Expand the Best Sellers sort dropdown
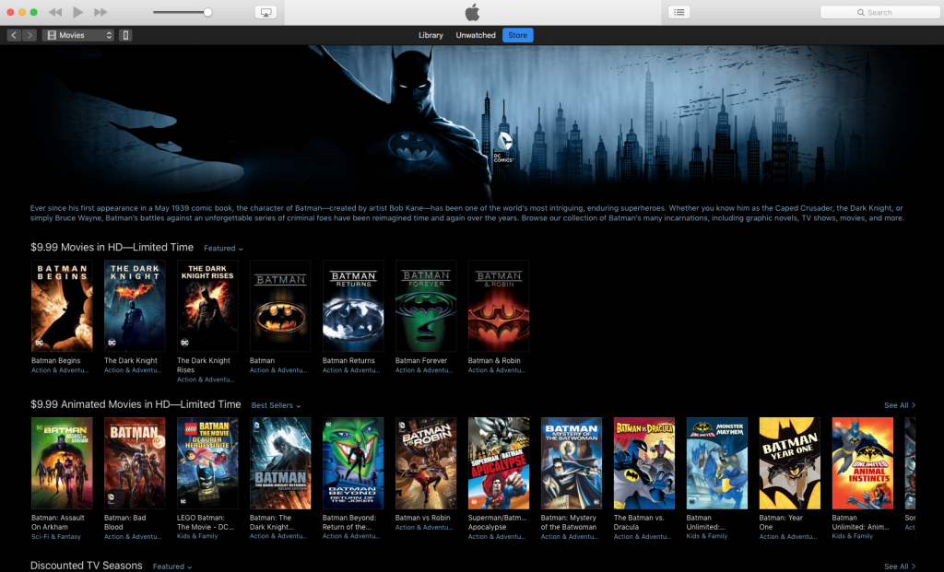 click(276, 405)
